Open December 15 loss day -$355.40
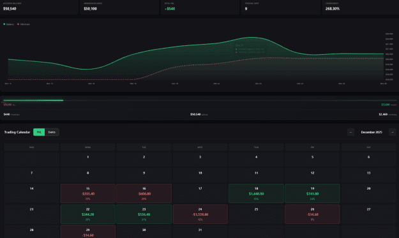The width and height of the screenshot is (399, 238). (x=88, y=193)
